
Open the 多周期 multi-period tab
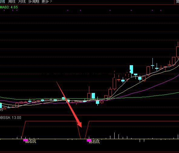tap(34, 2)
